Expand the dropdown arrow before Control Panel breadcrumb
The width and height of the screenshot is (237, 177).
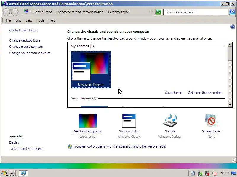click(31, 12)
